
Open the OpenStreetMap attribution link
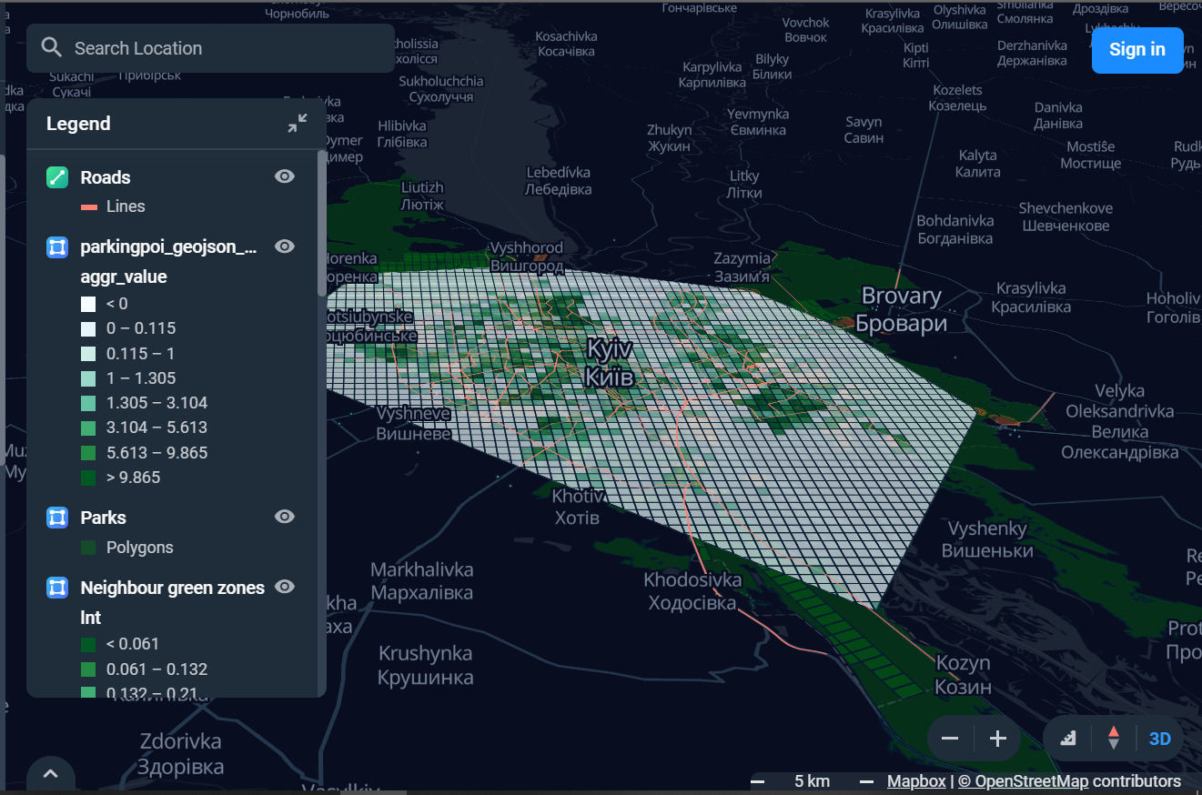click(1023, 781)
